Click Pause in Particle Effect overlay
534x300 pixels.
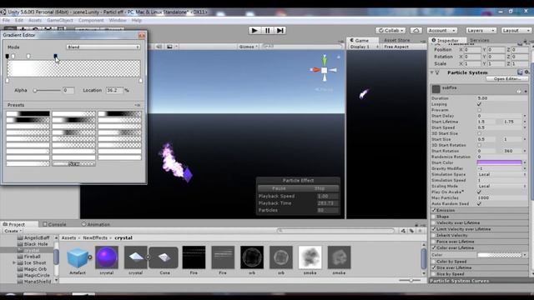coord(279,188)
